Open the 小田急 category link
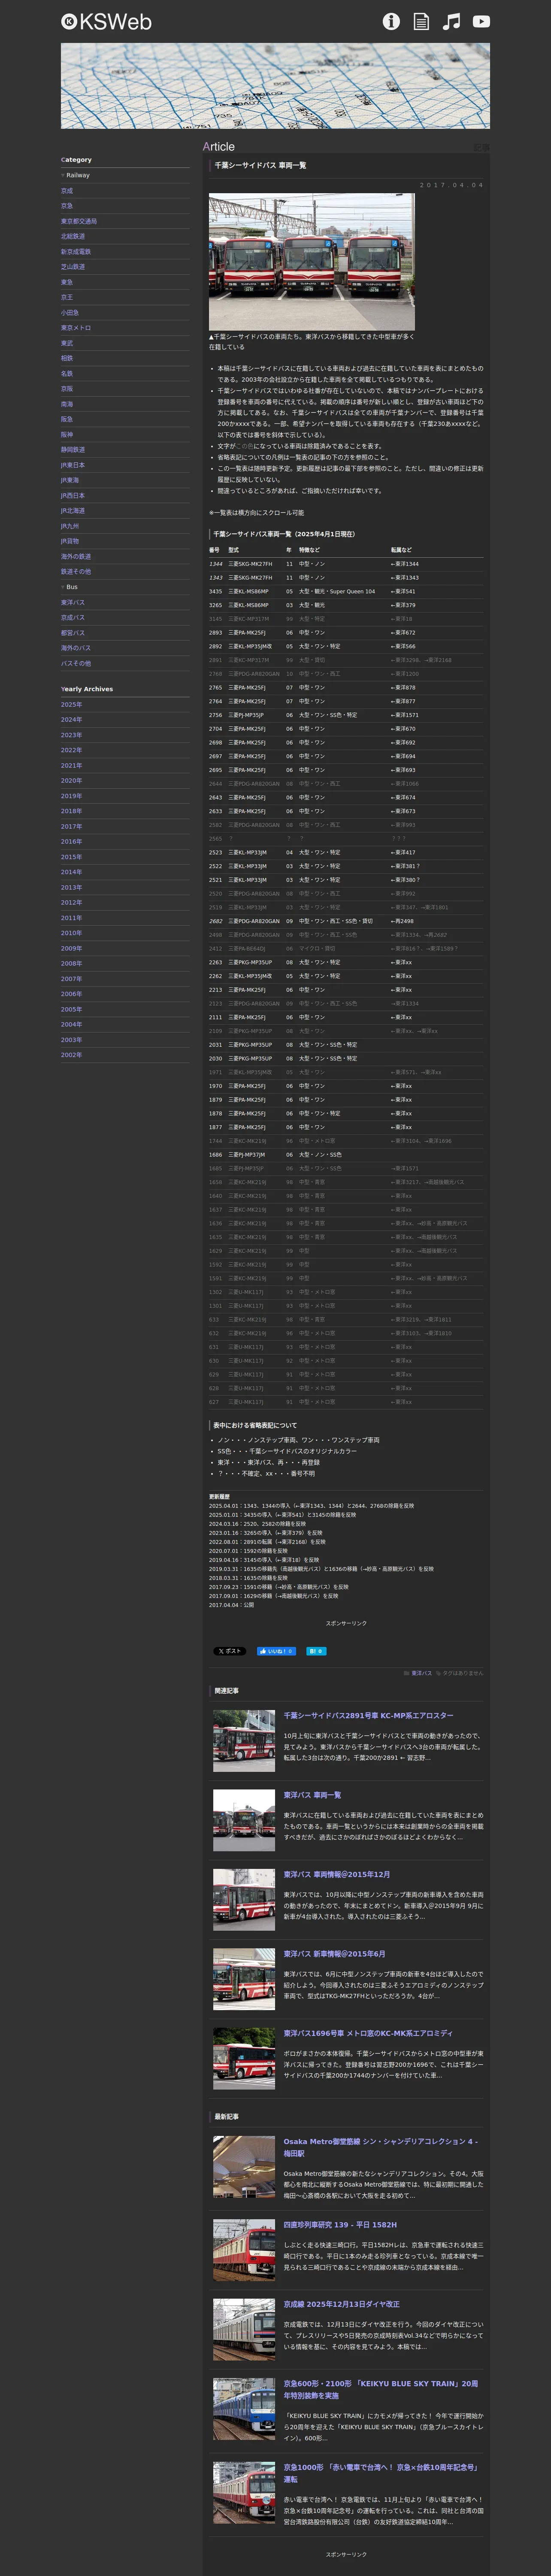 (x=70, y=313)
